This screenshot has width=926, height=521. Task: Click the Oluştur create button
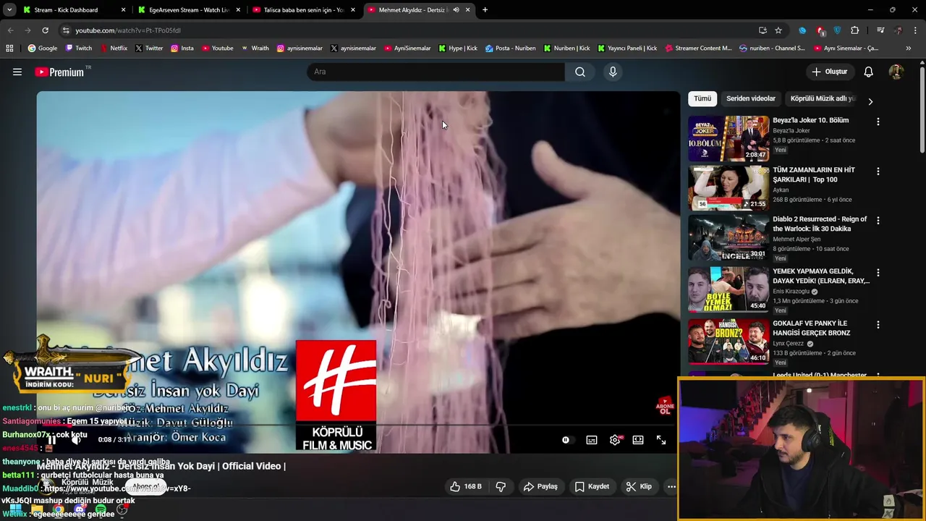point(830,72)
